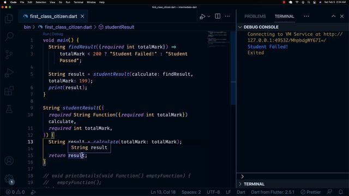Image resolution: width=349 pixels, height=196 pixels.
Task: Click the debug console input prompt
Action: [x=292, y=176]
